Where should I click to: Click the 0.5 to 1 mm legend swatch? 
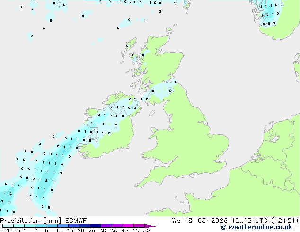[19, 226]
